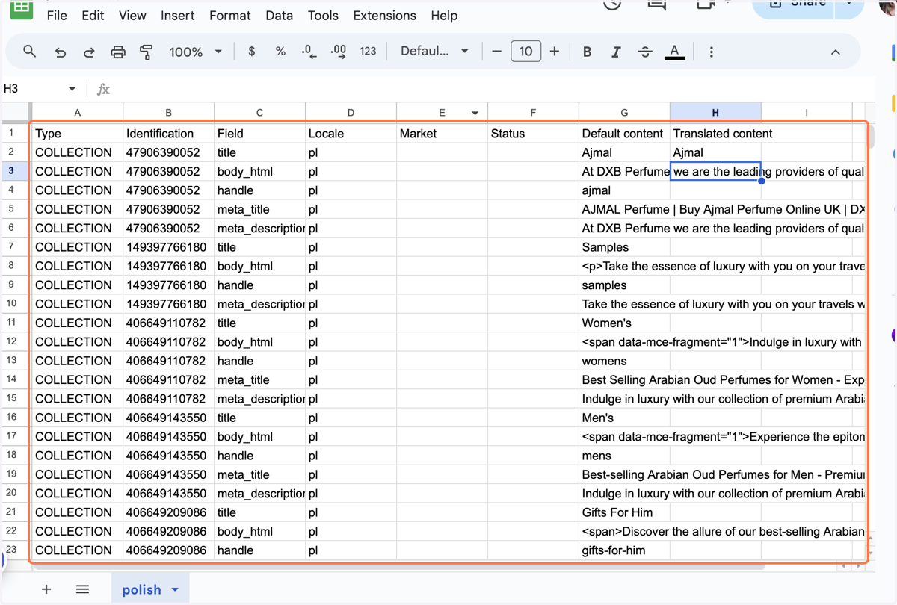Click the select-all corner box
This screenshot has height=605, width=897.
point(16,113)
